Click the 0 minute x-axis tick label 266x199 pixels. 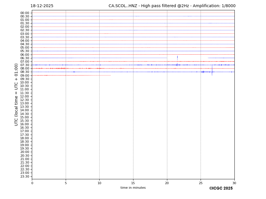coord(32,183)
